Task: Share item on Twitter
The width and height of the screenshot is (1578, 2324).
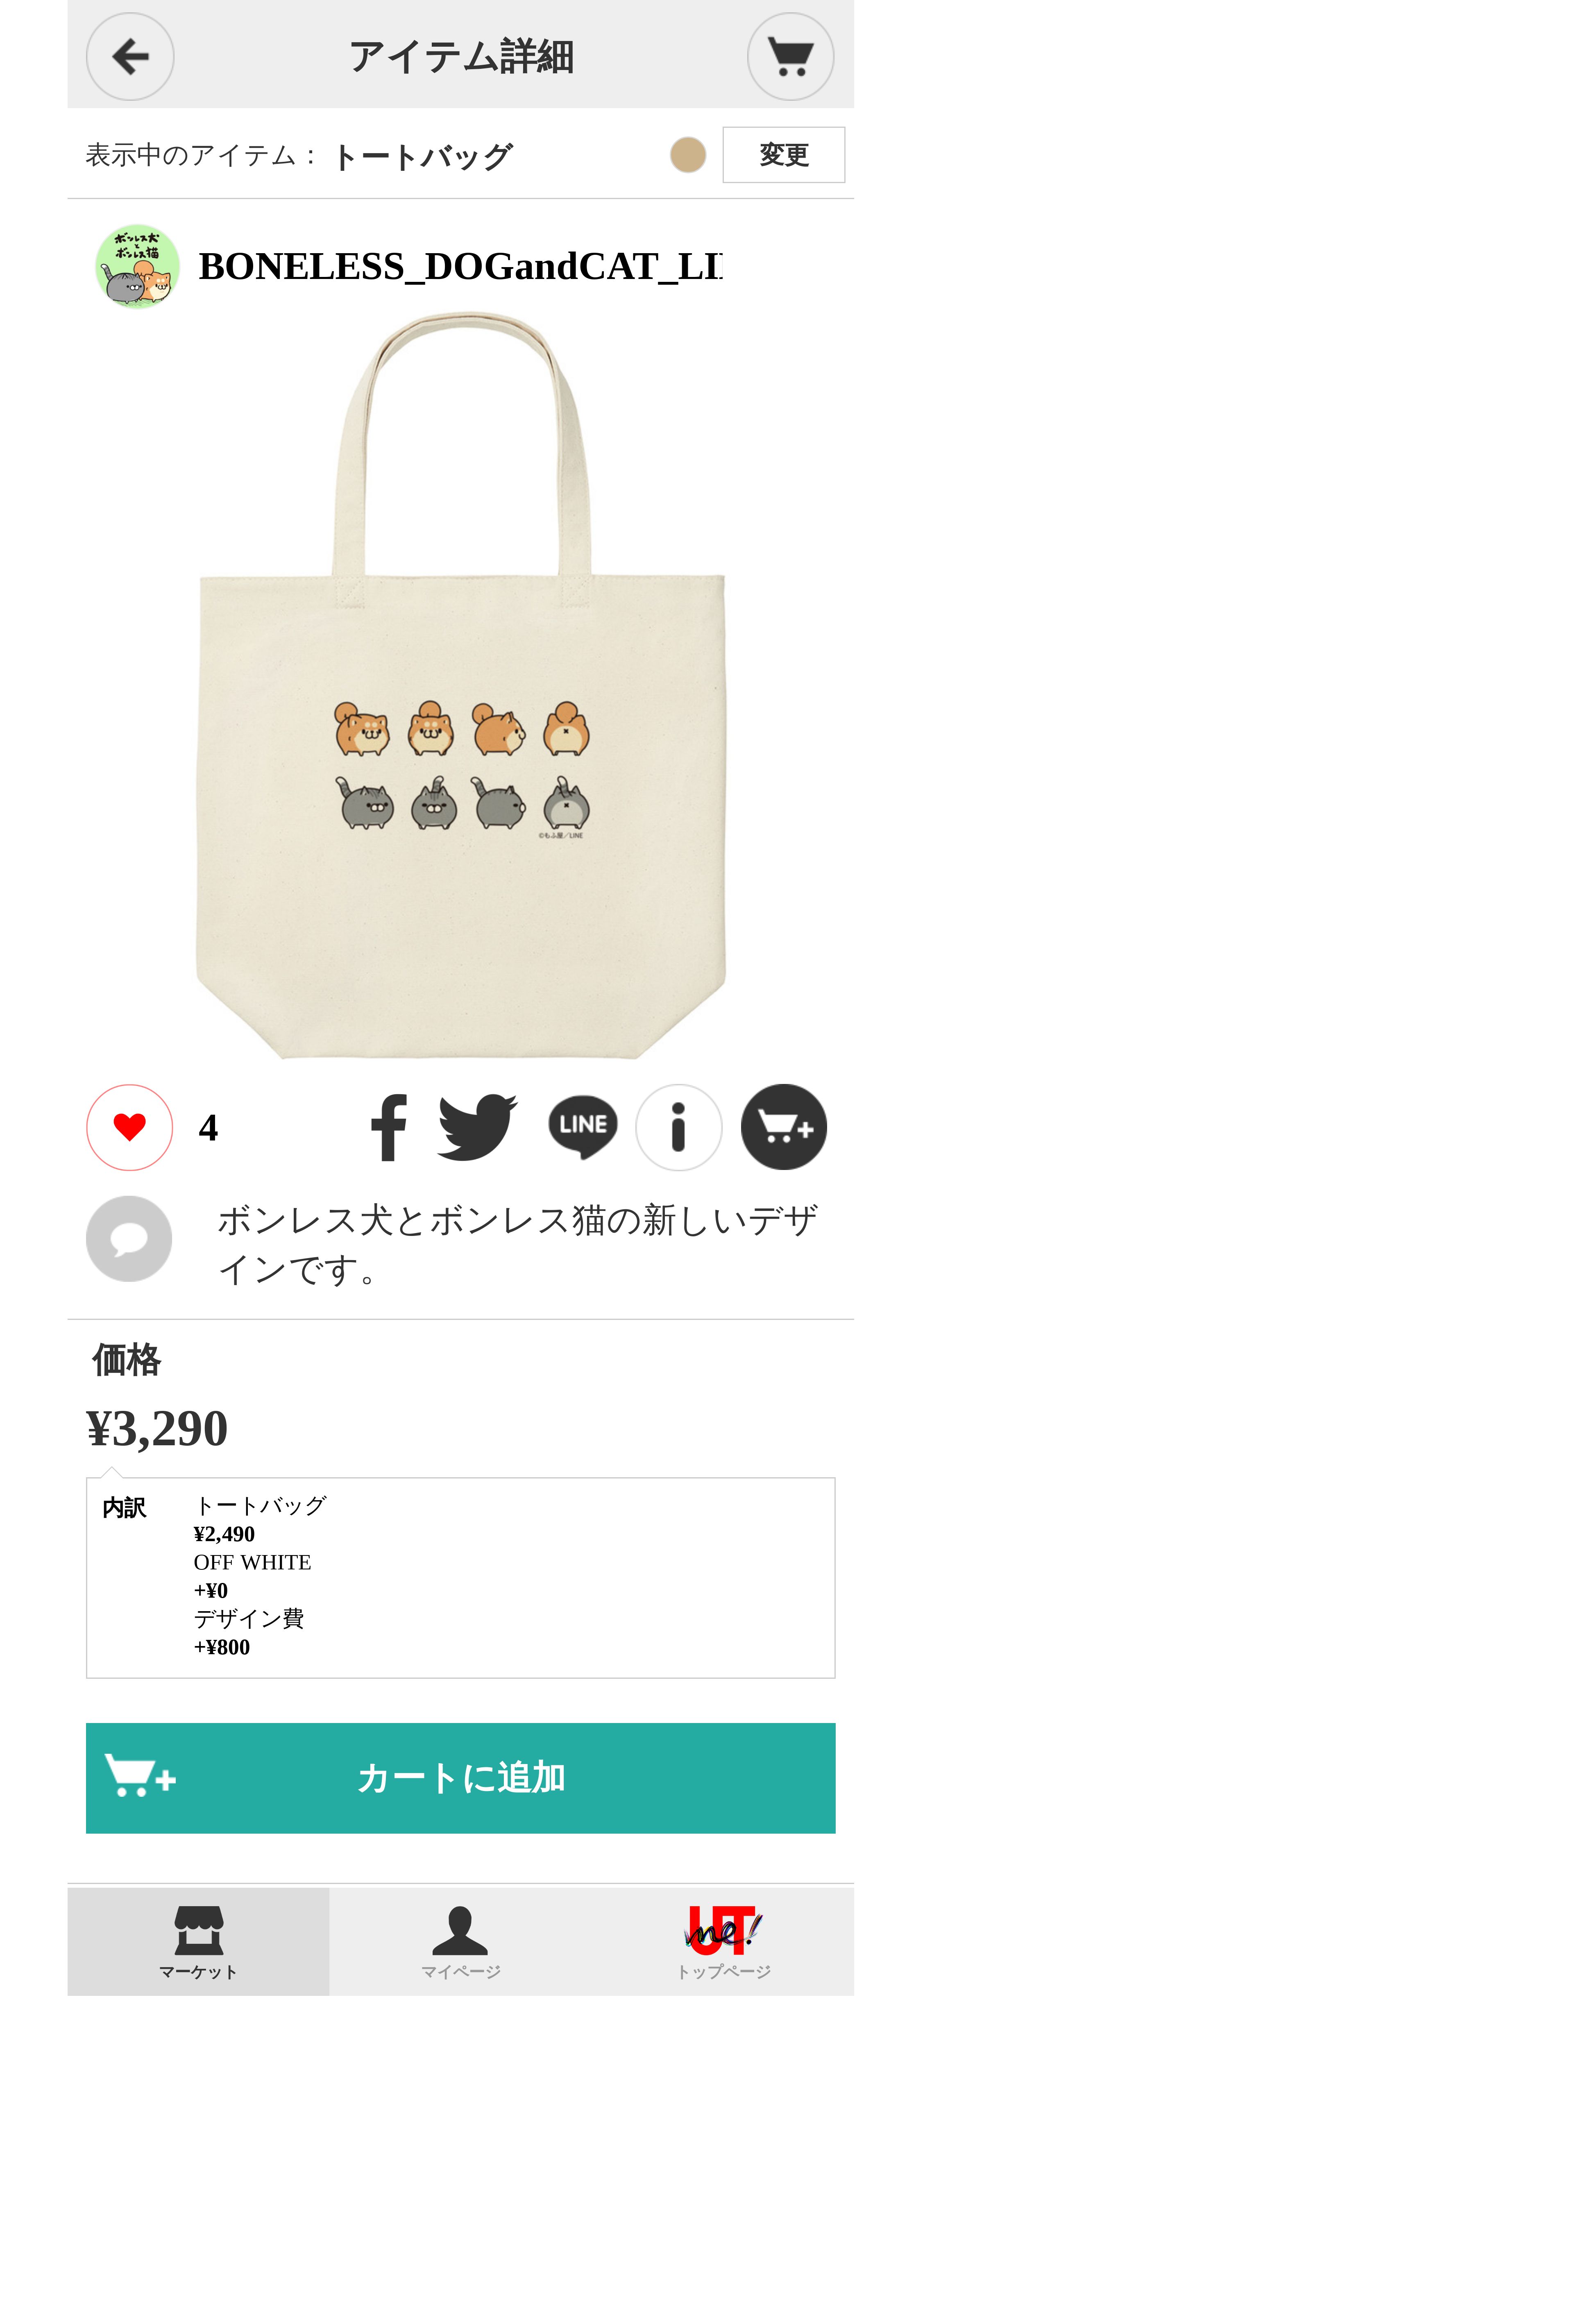Action: (x=478, y=1127)
